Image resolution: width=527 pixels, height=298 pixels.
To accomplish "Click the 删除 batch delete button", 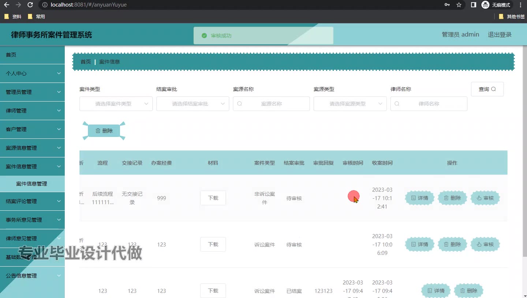I will pos(104,131).
